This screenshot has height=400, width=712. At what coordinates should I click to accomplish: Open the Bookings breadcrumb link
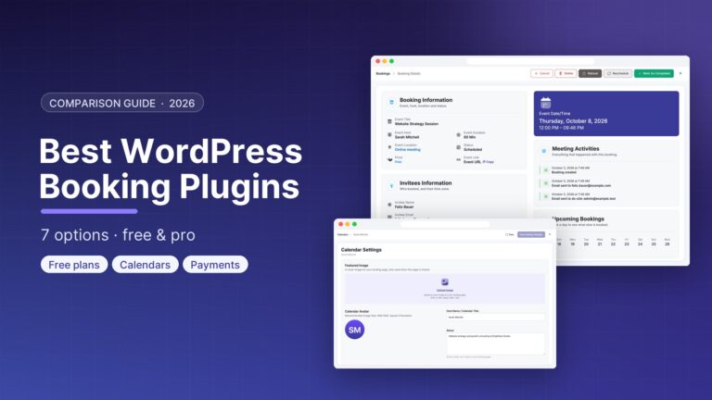[x=383, y=73]
